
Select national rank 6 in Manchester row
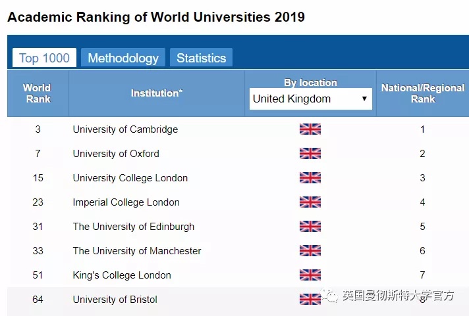pyautogui.click(x=422, y=251)
